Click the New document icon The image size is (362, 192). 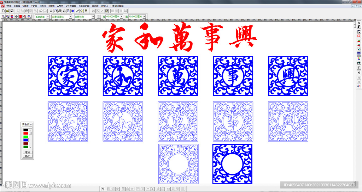[3, 11]
